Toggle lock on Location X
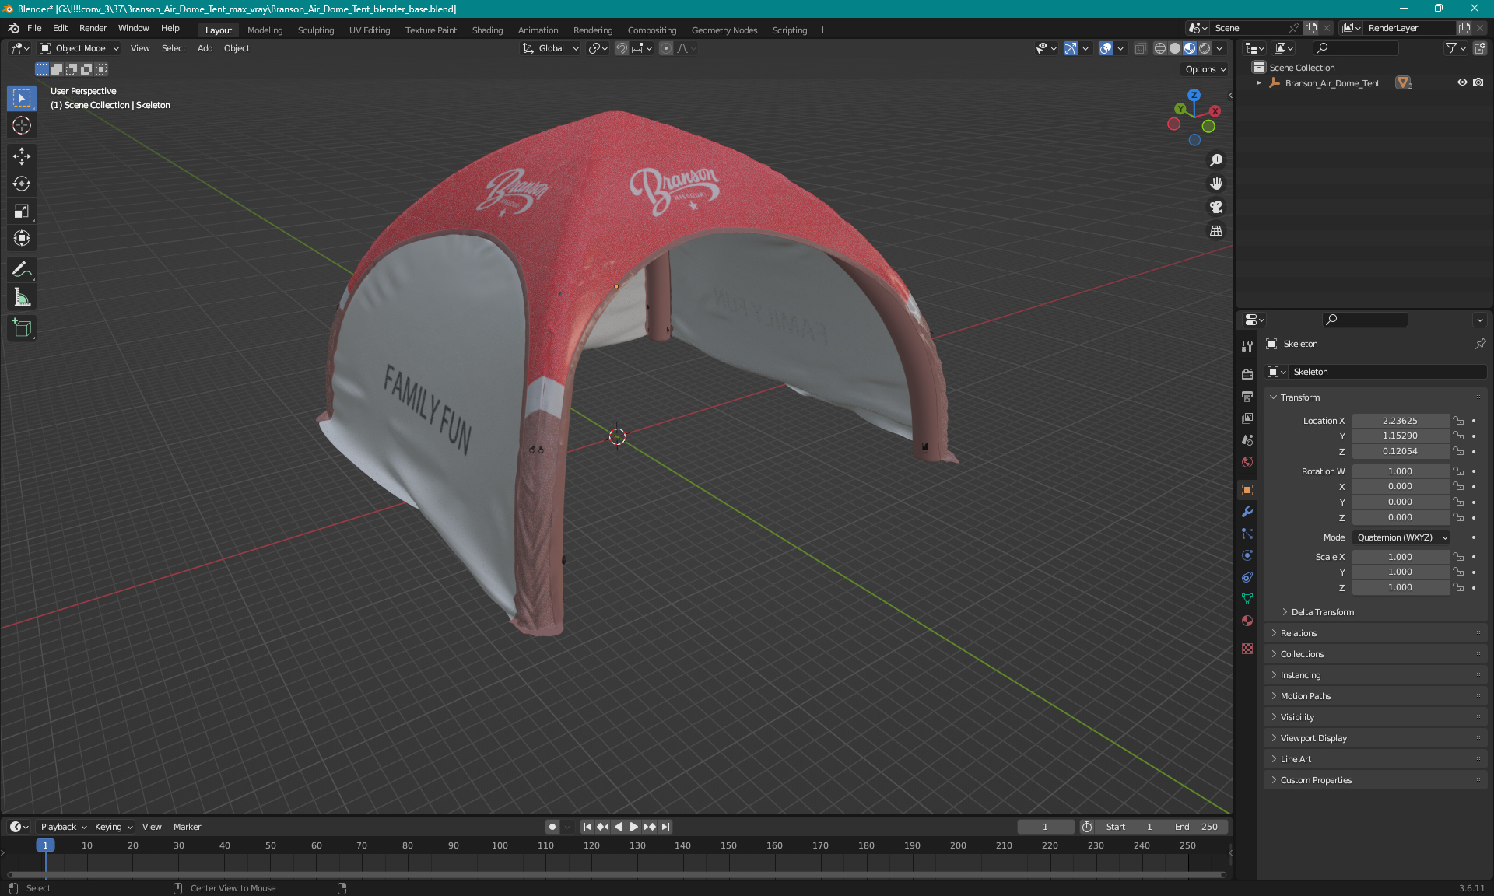Screen dimensions: 1494x896 [1459, 421]
